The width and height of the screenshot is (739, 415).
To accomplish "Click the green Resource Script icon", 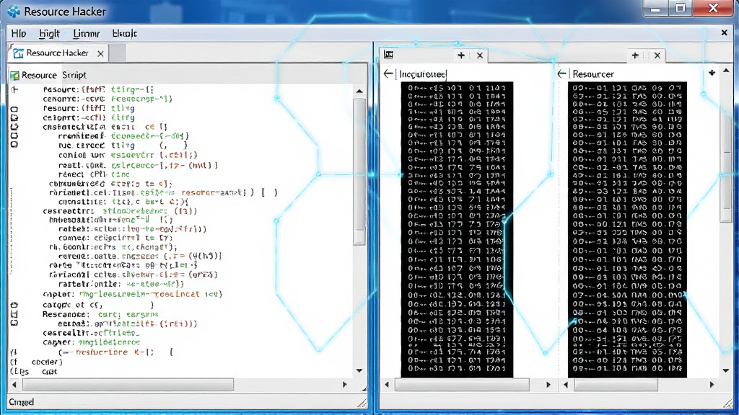I will click(x=14, y=75).
